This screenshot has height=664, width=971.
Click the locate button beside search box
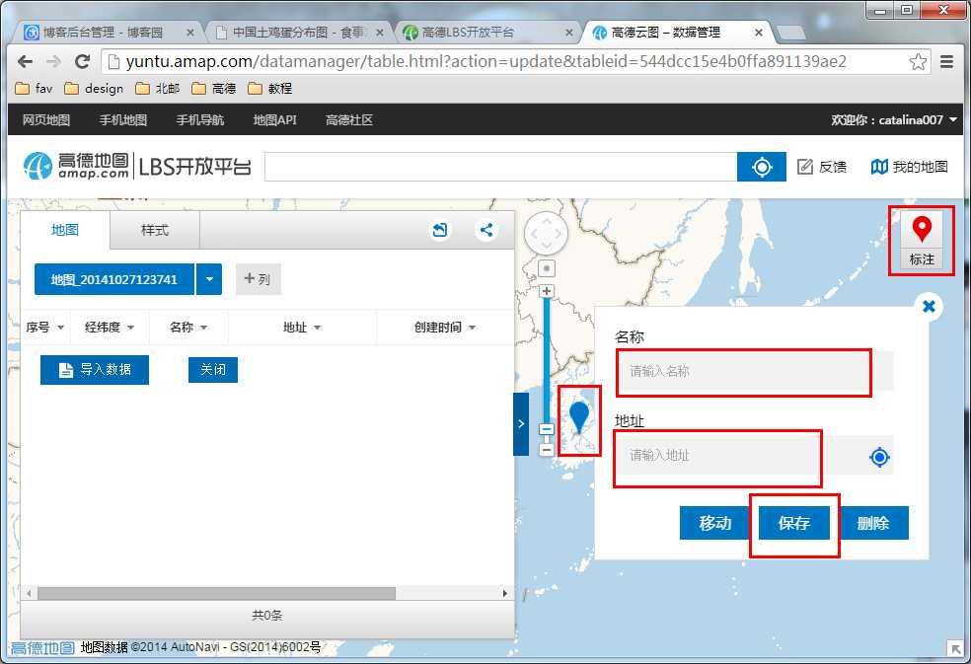pyautogui.click(x=762, y=168)
